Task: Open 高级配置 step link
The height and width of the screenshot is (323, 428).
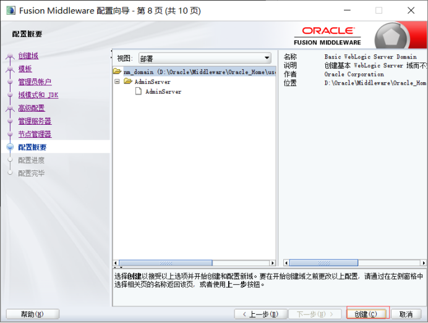Action: tap(31, 108)
